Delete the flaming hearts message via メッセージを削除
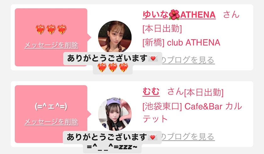The height and width of the screenshot is (154, 264). pyautogui.click(x=51, y=45)
